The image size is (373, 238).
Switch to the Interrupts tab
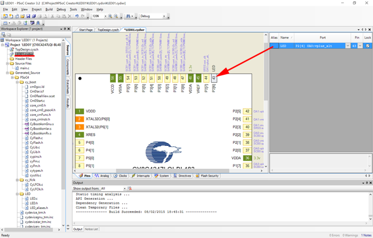[141, 176]
